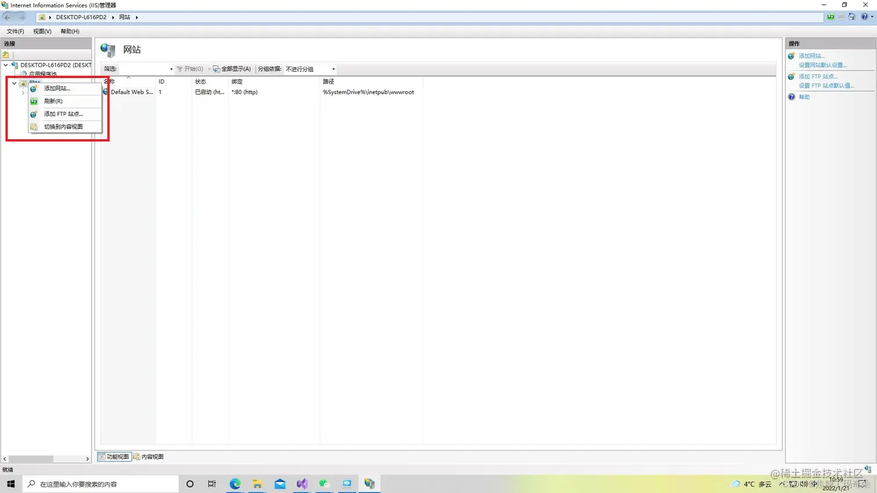Click 添加 FTP 站点... link in 操作 pane

[818, 76]
